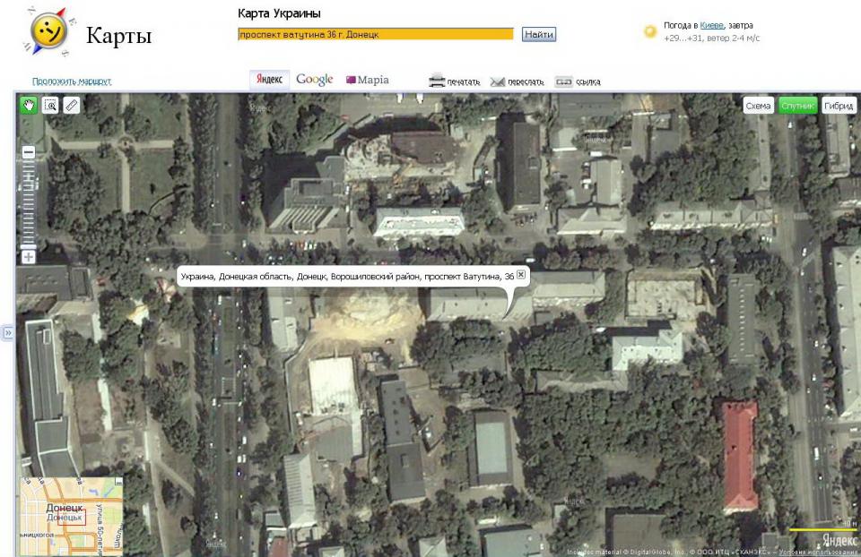The width and height of the screenshot is (861, 557).
Task: Expand the left side panel arrow
Action: click(8, 332)
